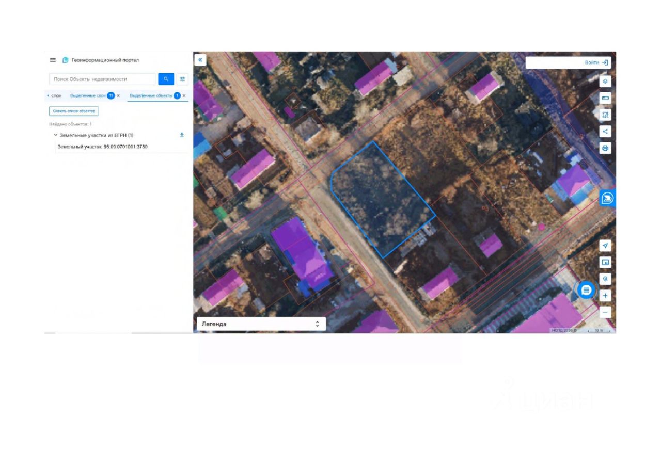Switch to the Выделенные слои tab

click(x=88, y=96)
